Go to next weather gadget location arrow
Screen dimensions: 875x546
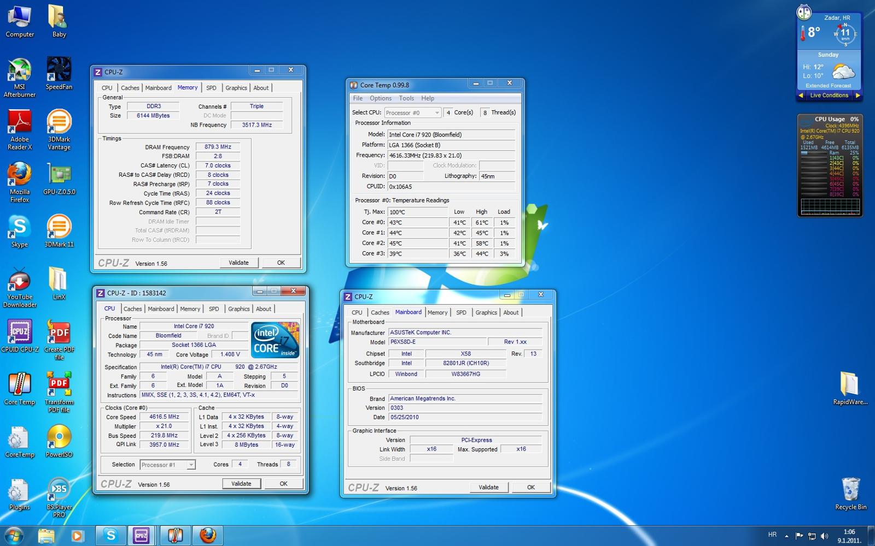tap(857, 95)
